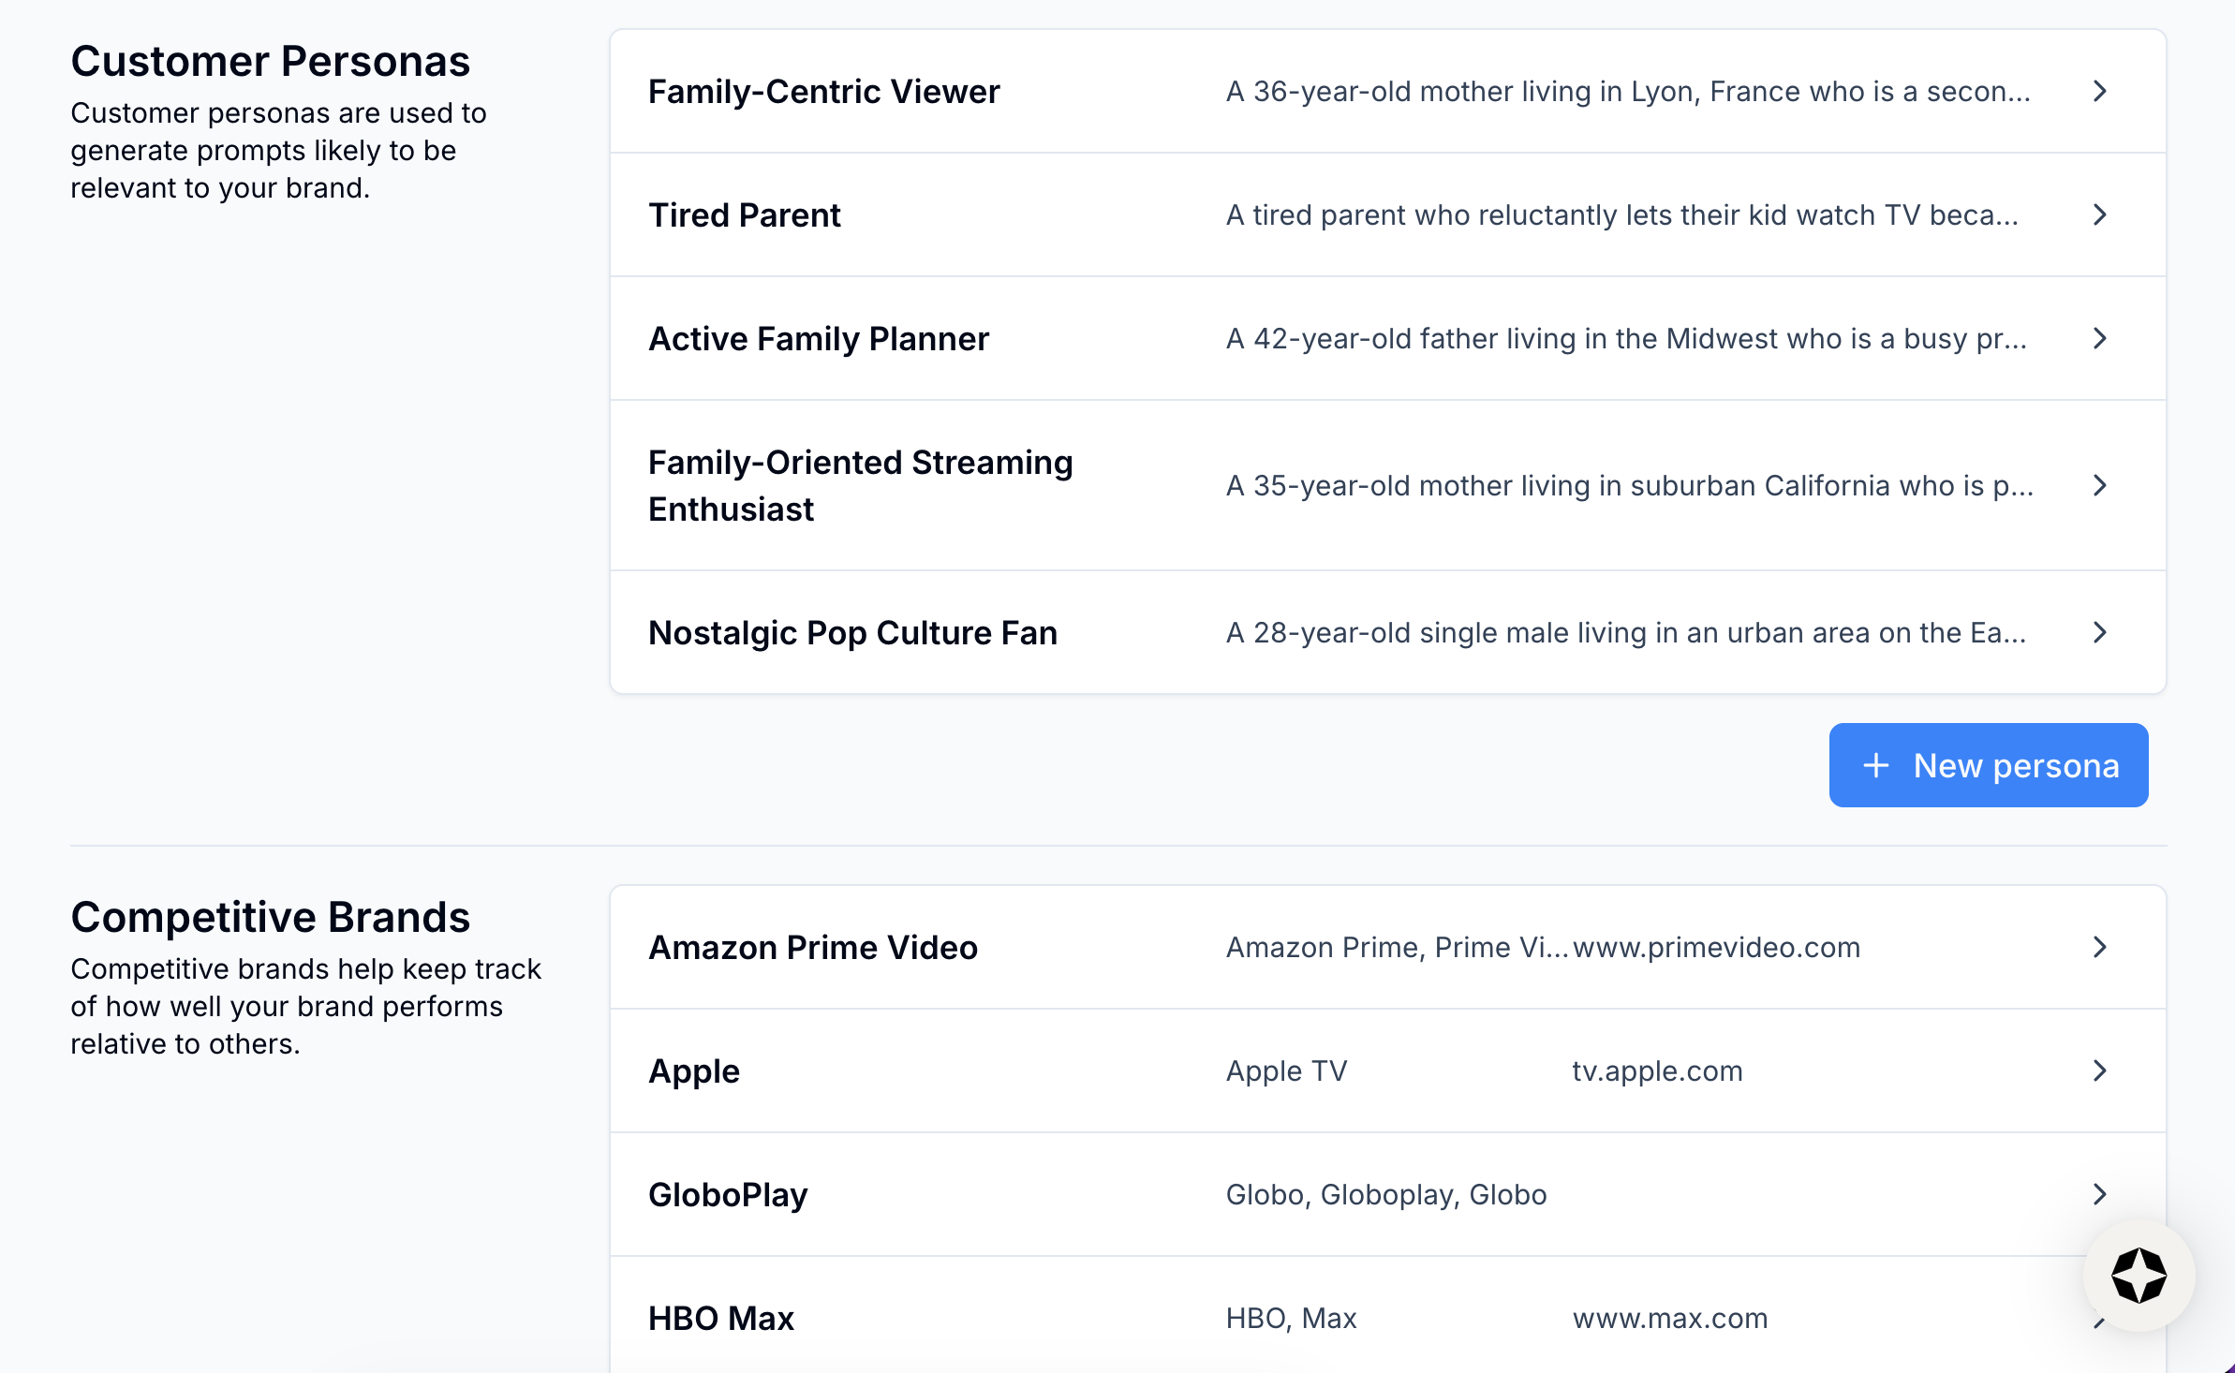Click the Apple brand row chevron
Viewport: 2235px width, 1373px height.
coord(2099,1070)
